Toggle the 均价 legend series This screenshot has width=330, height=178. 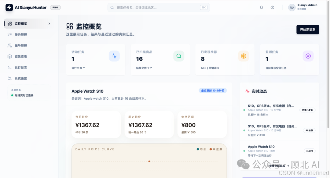(201, 149)
